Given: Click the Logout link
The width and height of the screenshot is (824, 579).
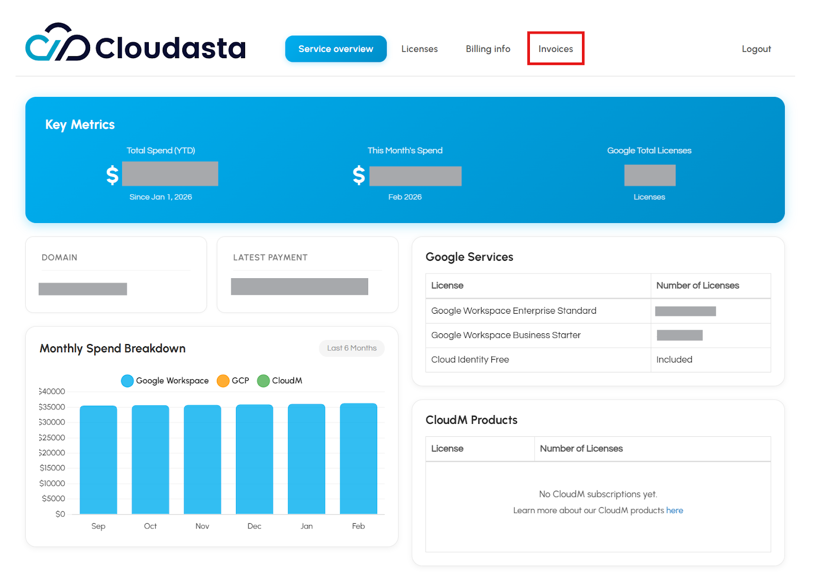Looking at the screenshot, I should pos(756,49).
